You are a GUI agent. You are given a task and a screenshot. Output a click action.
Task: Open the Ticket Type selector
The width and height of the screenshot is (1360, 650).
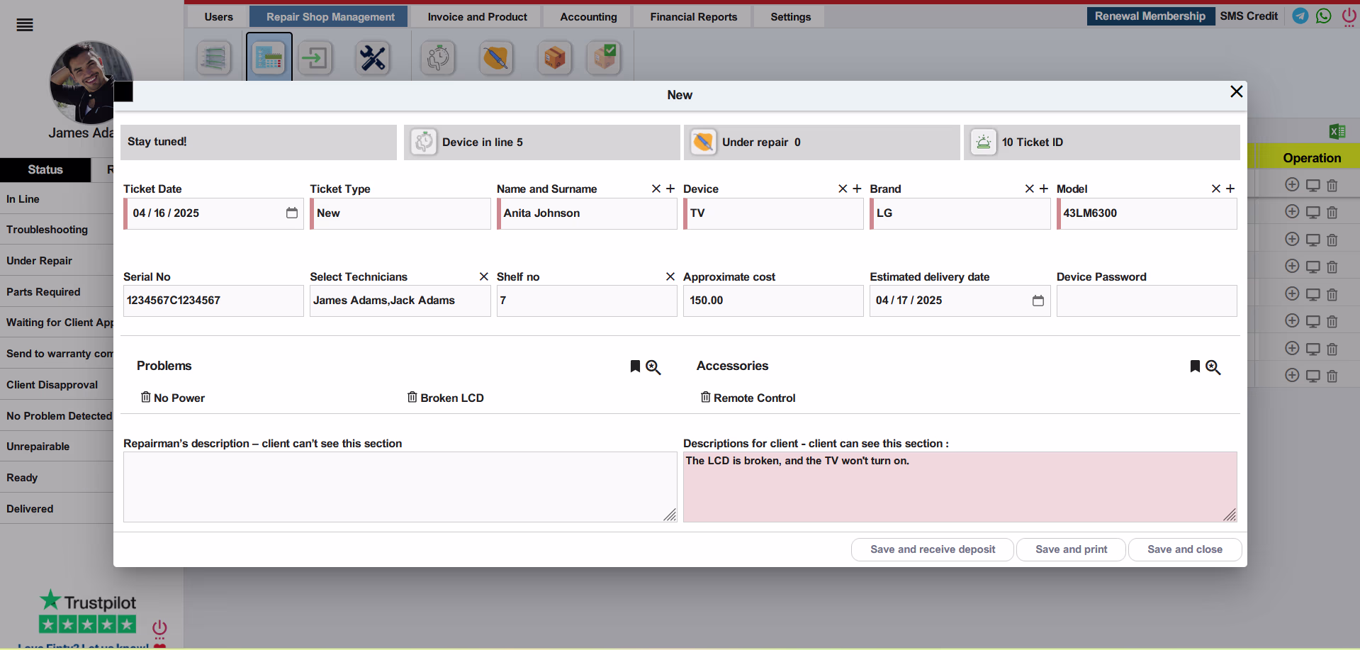[400, 213]
